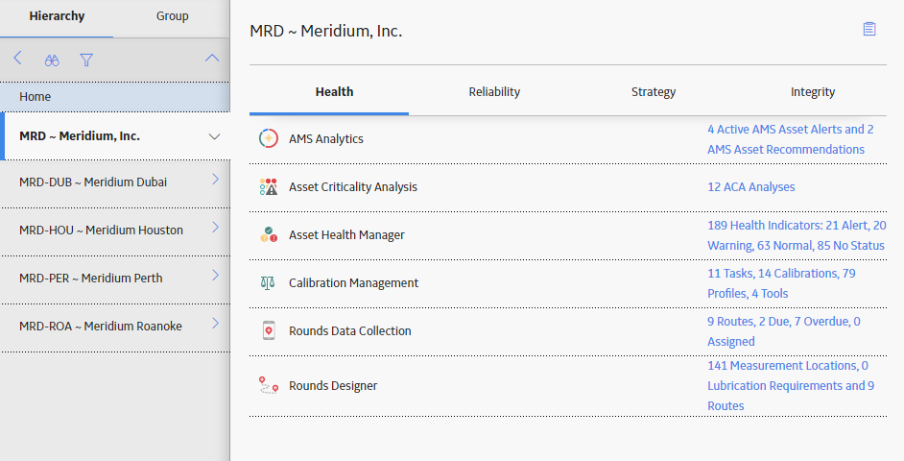This screenshot has height=461, width=904.
Task: Click the clipboard icon near the title
Action: 869,29
